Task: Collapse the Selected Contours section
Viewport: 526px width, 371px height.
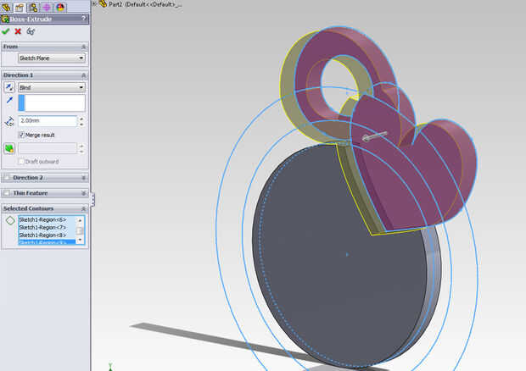Action: 83,208
